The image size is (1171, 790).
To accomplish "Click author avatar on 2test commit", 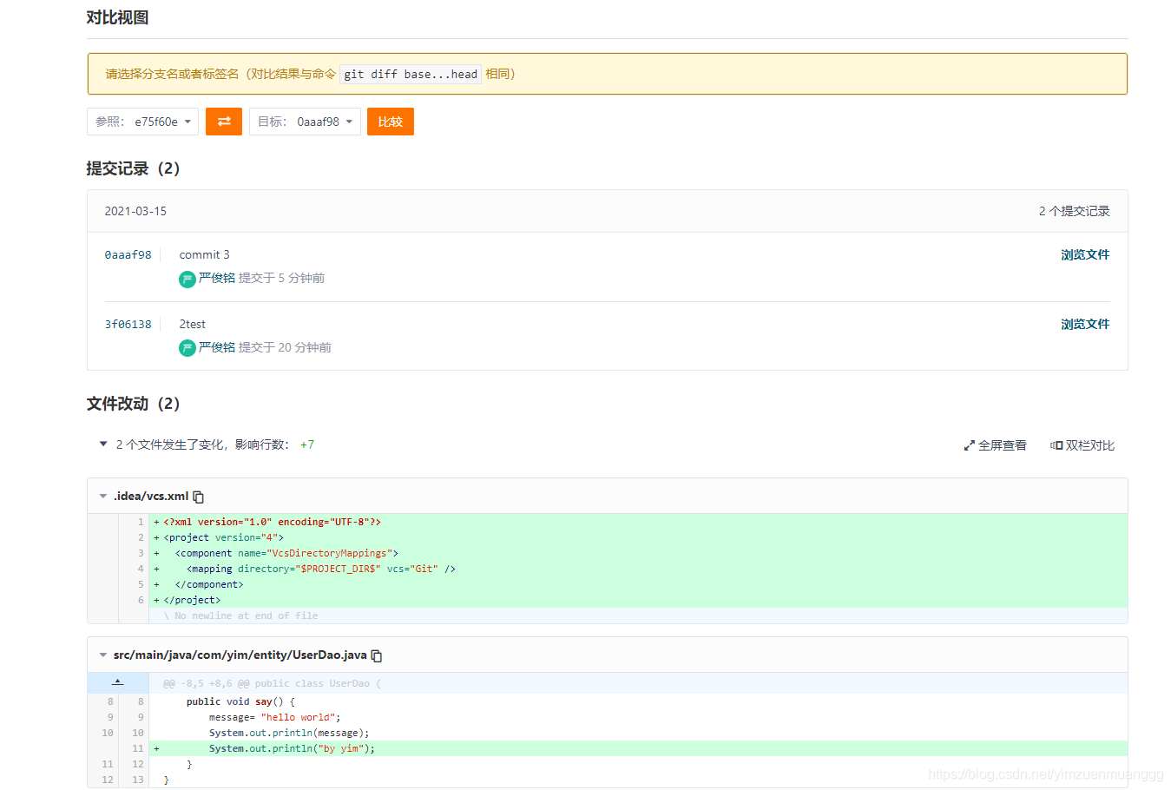I will coord(187,348).
